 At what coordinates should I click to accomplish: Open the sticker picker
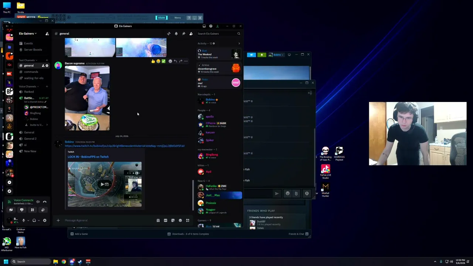[x=173, y=221]
